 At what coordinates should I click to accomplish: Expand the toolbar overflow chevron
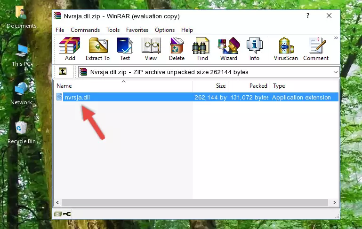point(336,38)
